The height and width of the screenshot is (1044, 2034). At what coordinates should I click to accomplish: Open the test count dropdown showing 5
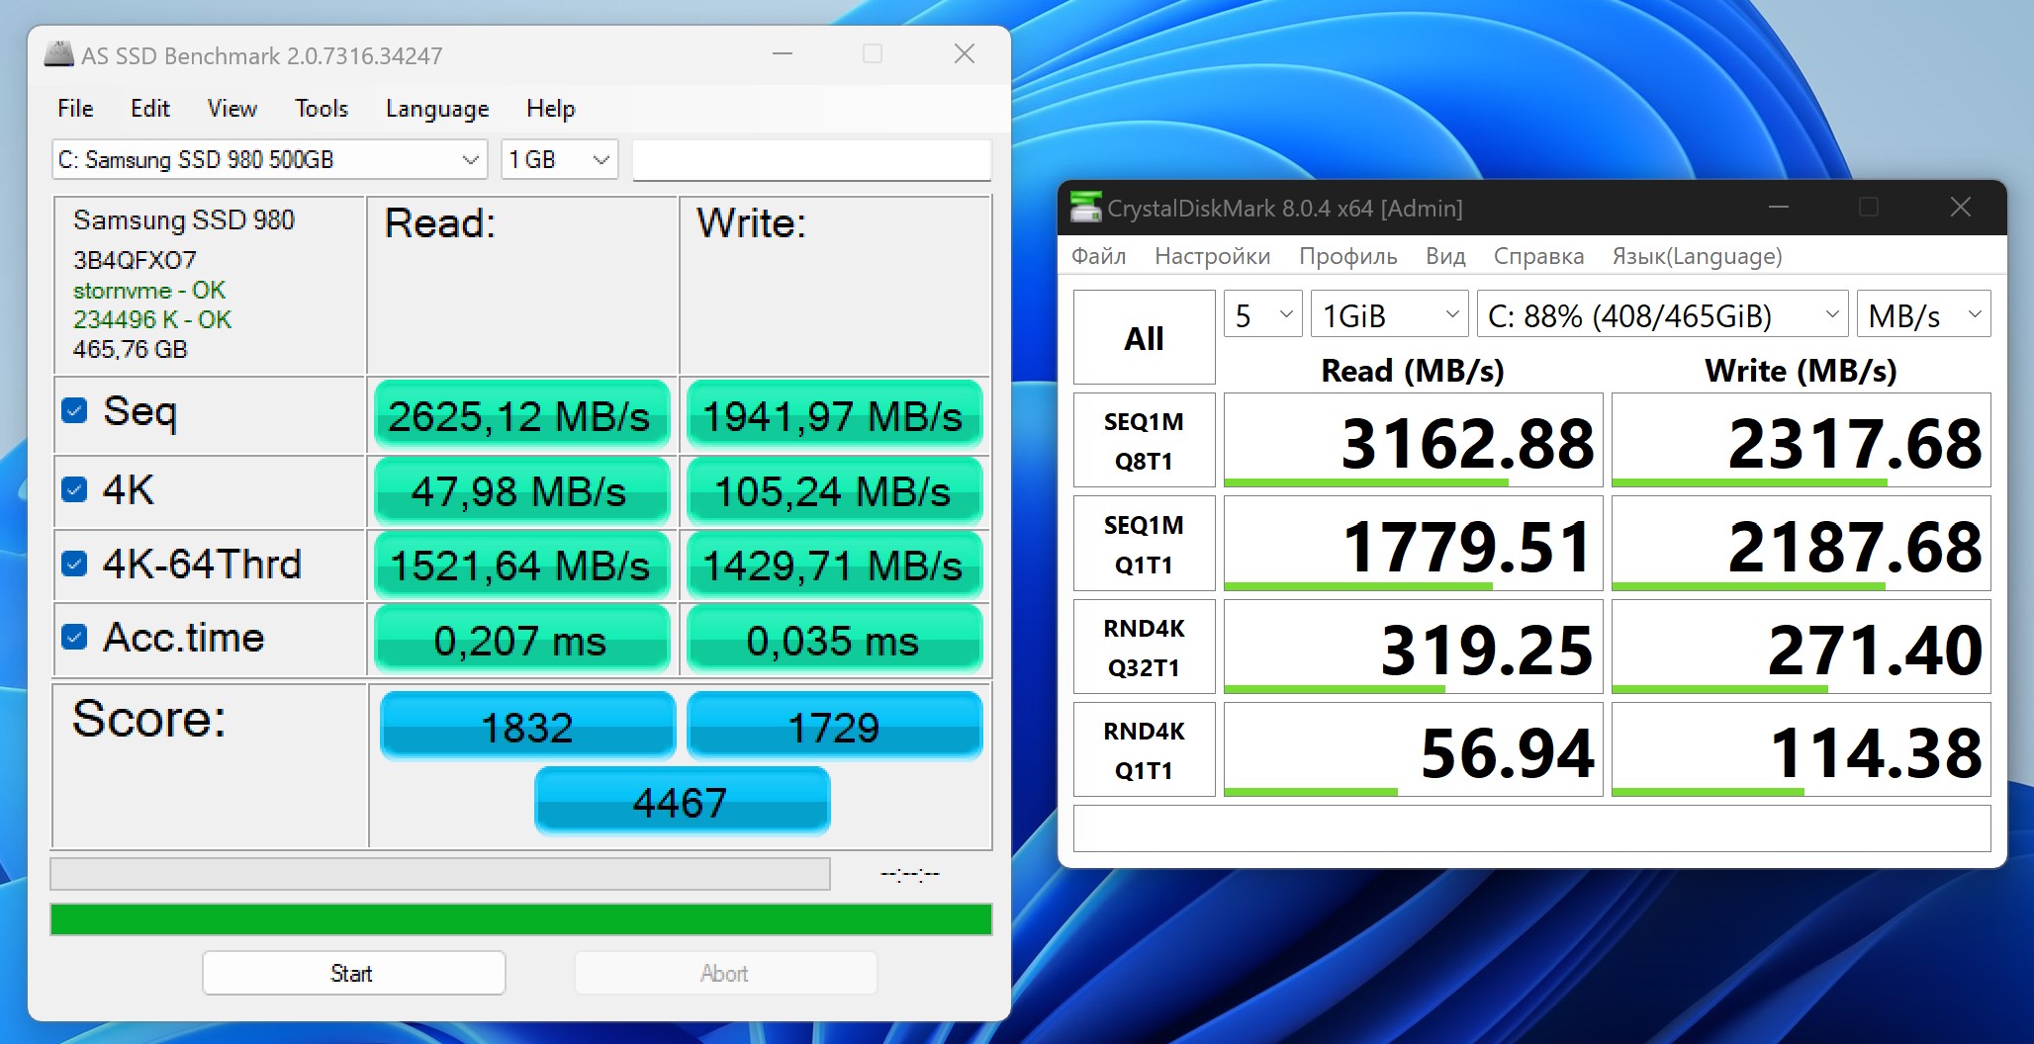click(x=1262, y=315)
